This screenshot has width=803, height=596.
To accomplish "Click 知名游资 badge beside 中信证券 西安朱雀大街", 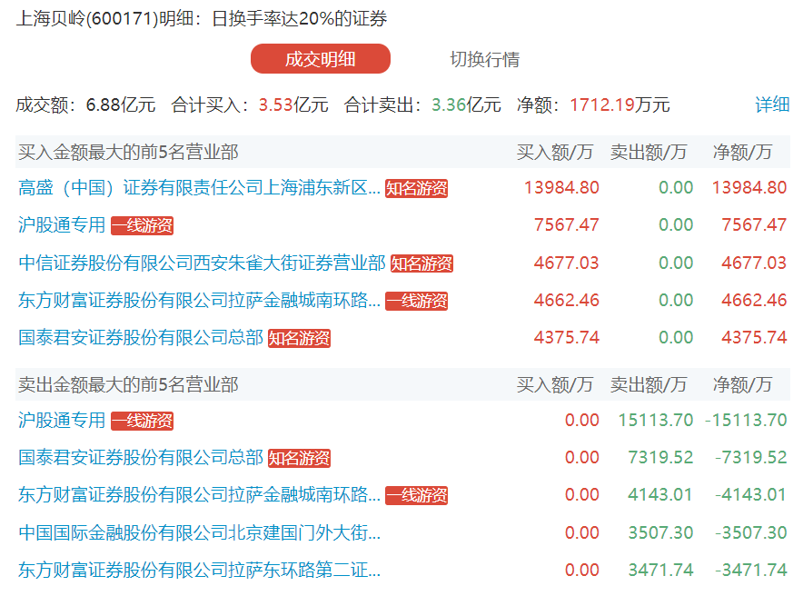I will [x=421, y=264].
